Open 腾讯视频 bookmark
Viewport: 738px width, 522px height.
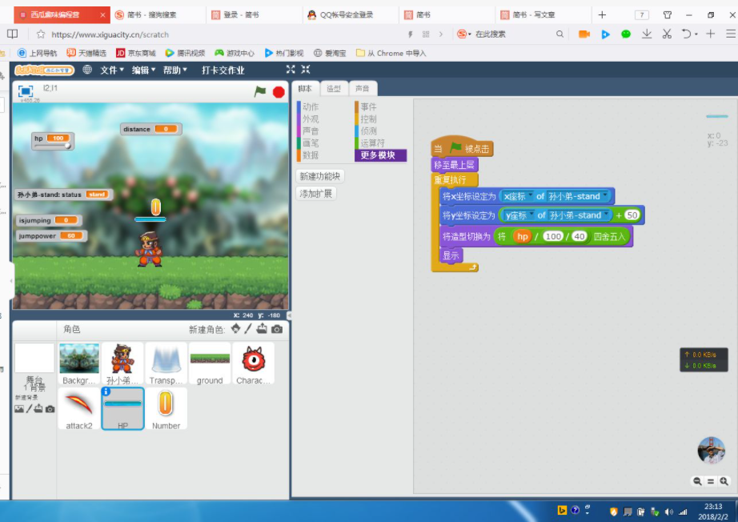(x=185, y=53)
